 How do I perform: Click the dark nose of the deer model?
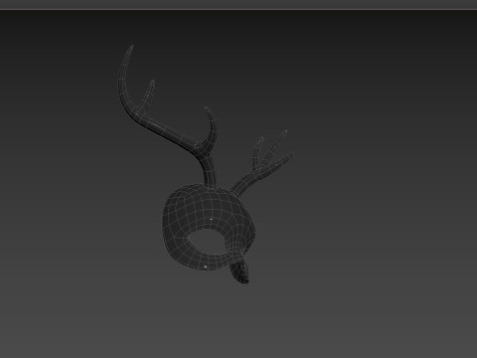pyautogui.click(x=239, y=272)
